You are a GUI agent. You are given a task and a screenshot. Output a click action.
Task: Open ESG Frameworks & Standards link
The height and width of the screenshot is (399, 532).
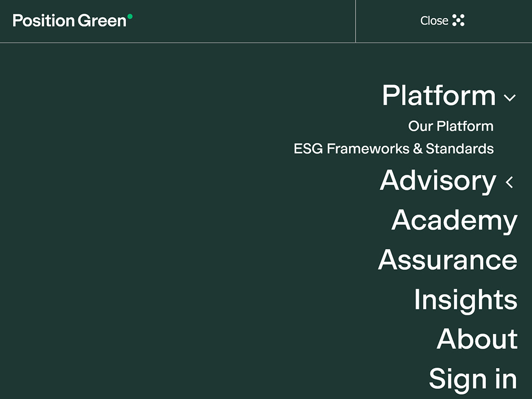coord(393,149)
